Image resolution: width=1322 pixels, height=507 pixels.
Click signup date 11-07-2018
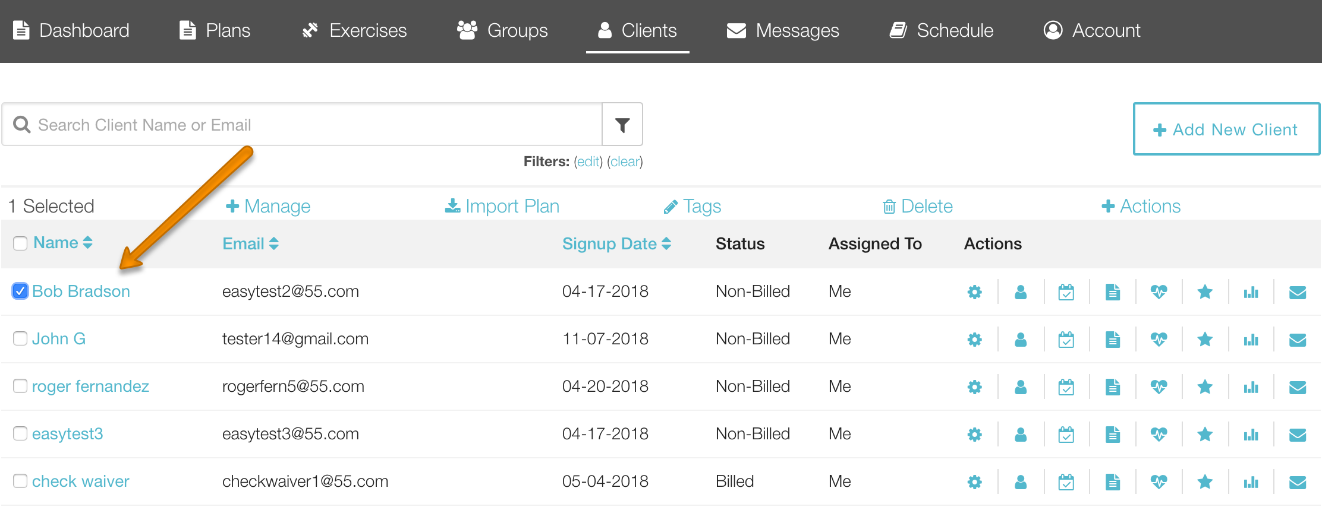coord(605,338)
